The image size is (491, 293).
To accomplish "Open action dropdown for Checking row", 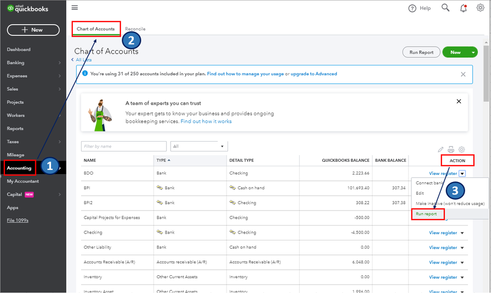I will coord(462,233).
